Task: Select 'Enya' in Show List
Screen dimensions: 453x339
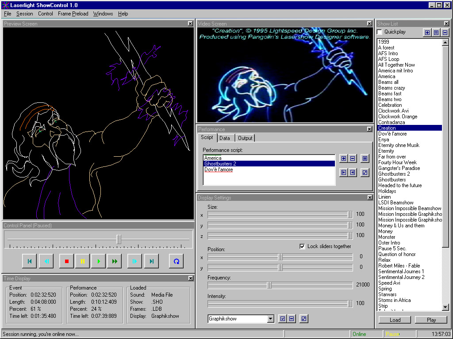Action: 410,139
